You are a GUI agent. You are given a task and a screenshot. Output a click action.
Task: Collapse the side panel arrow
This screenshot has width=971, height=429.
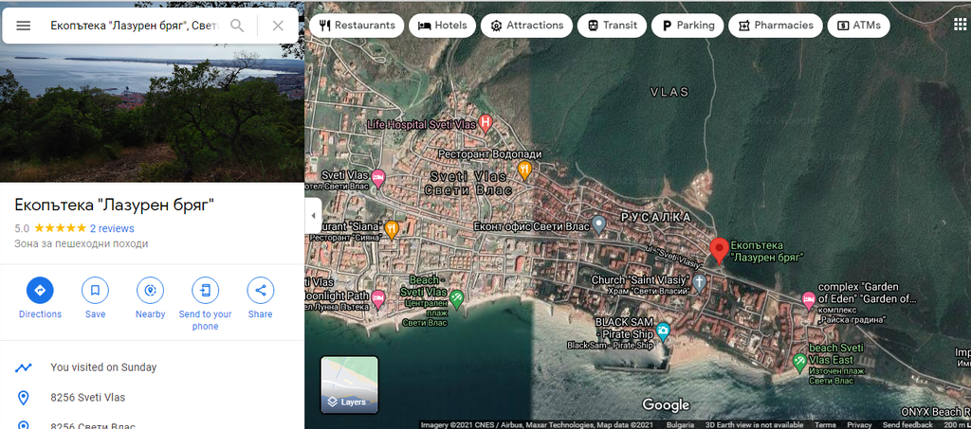[313, 215]
